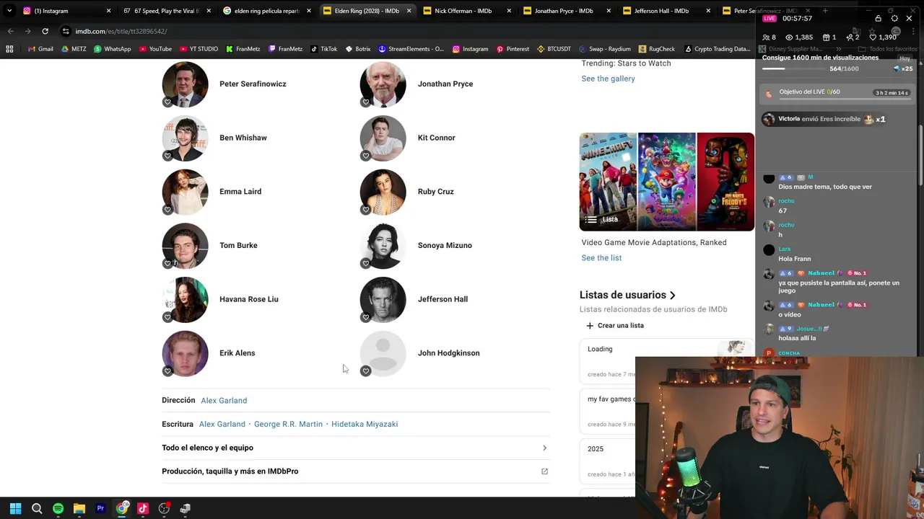The image size is (924, 519).
Task: Open Windows Start menu
Action: point(15,508)
